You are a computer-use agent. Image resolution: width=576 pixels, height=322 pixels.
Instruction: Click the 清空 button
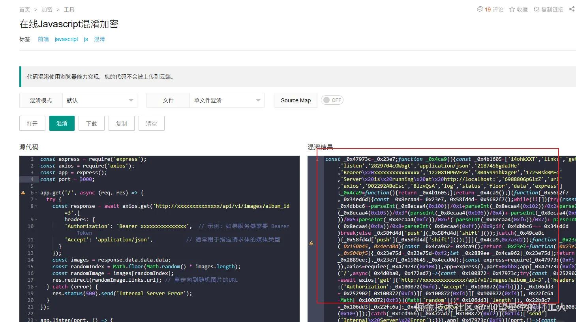click(x=152, y=123)
